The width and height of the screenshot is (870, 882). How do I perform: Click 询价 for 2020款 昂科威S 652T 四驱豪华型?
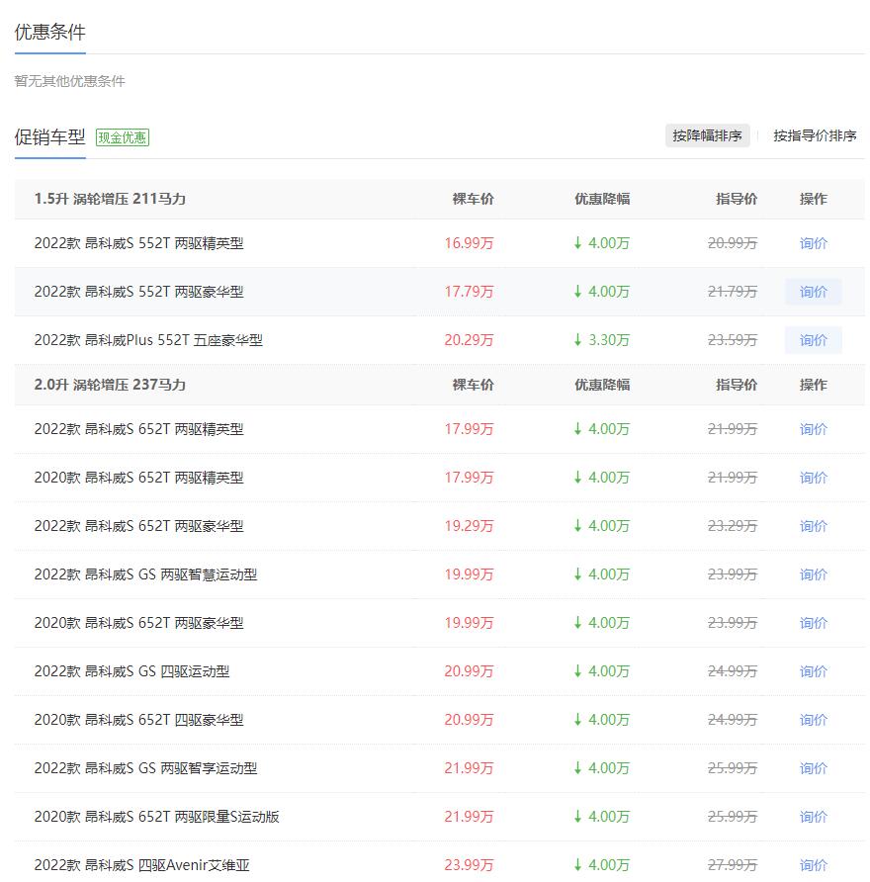click(814, 720)
